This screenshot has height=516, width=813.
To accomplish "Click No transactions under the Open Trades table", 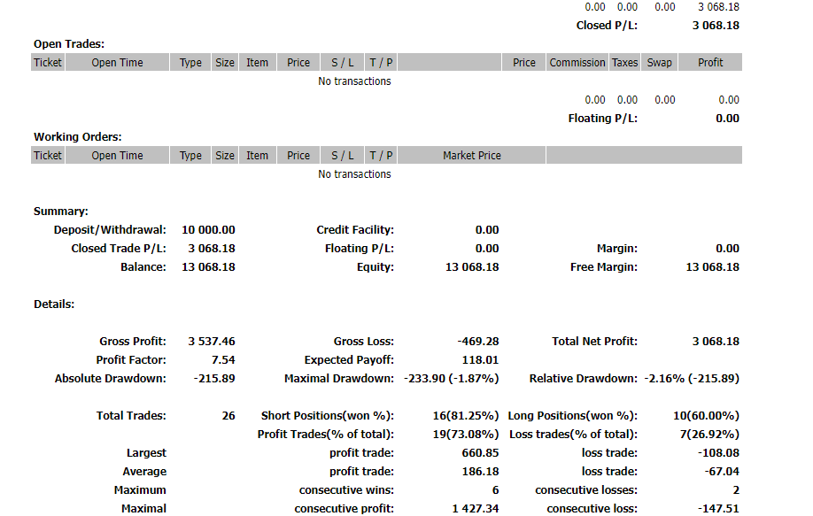I will (x=354, y=81).
